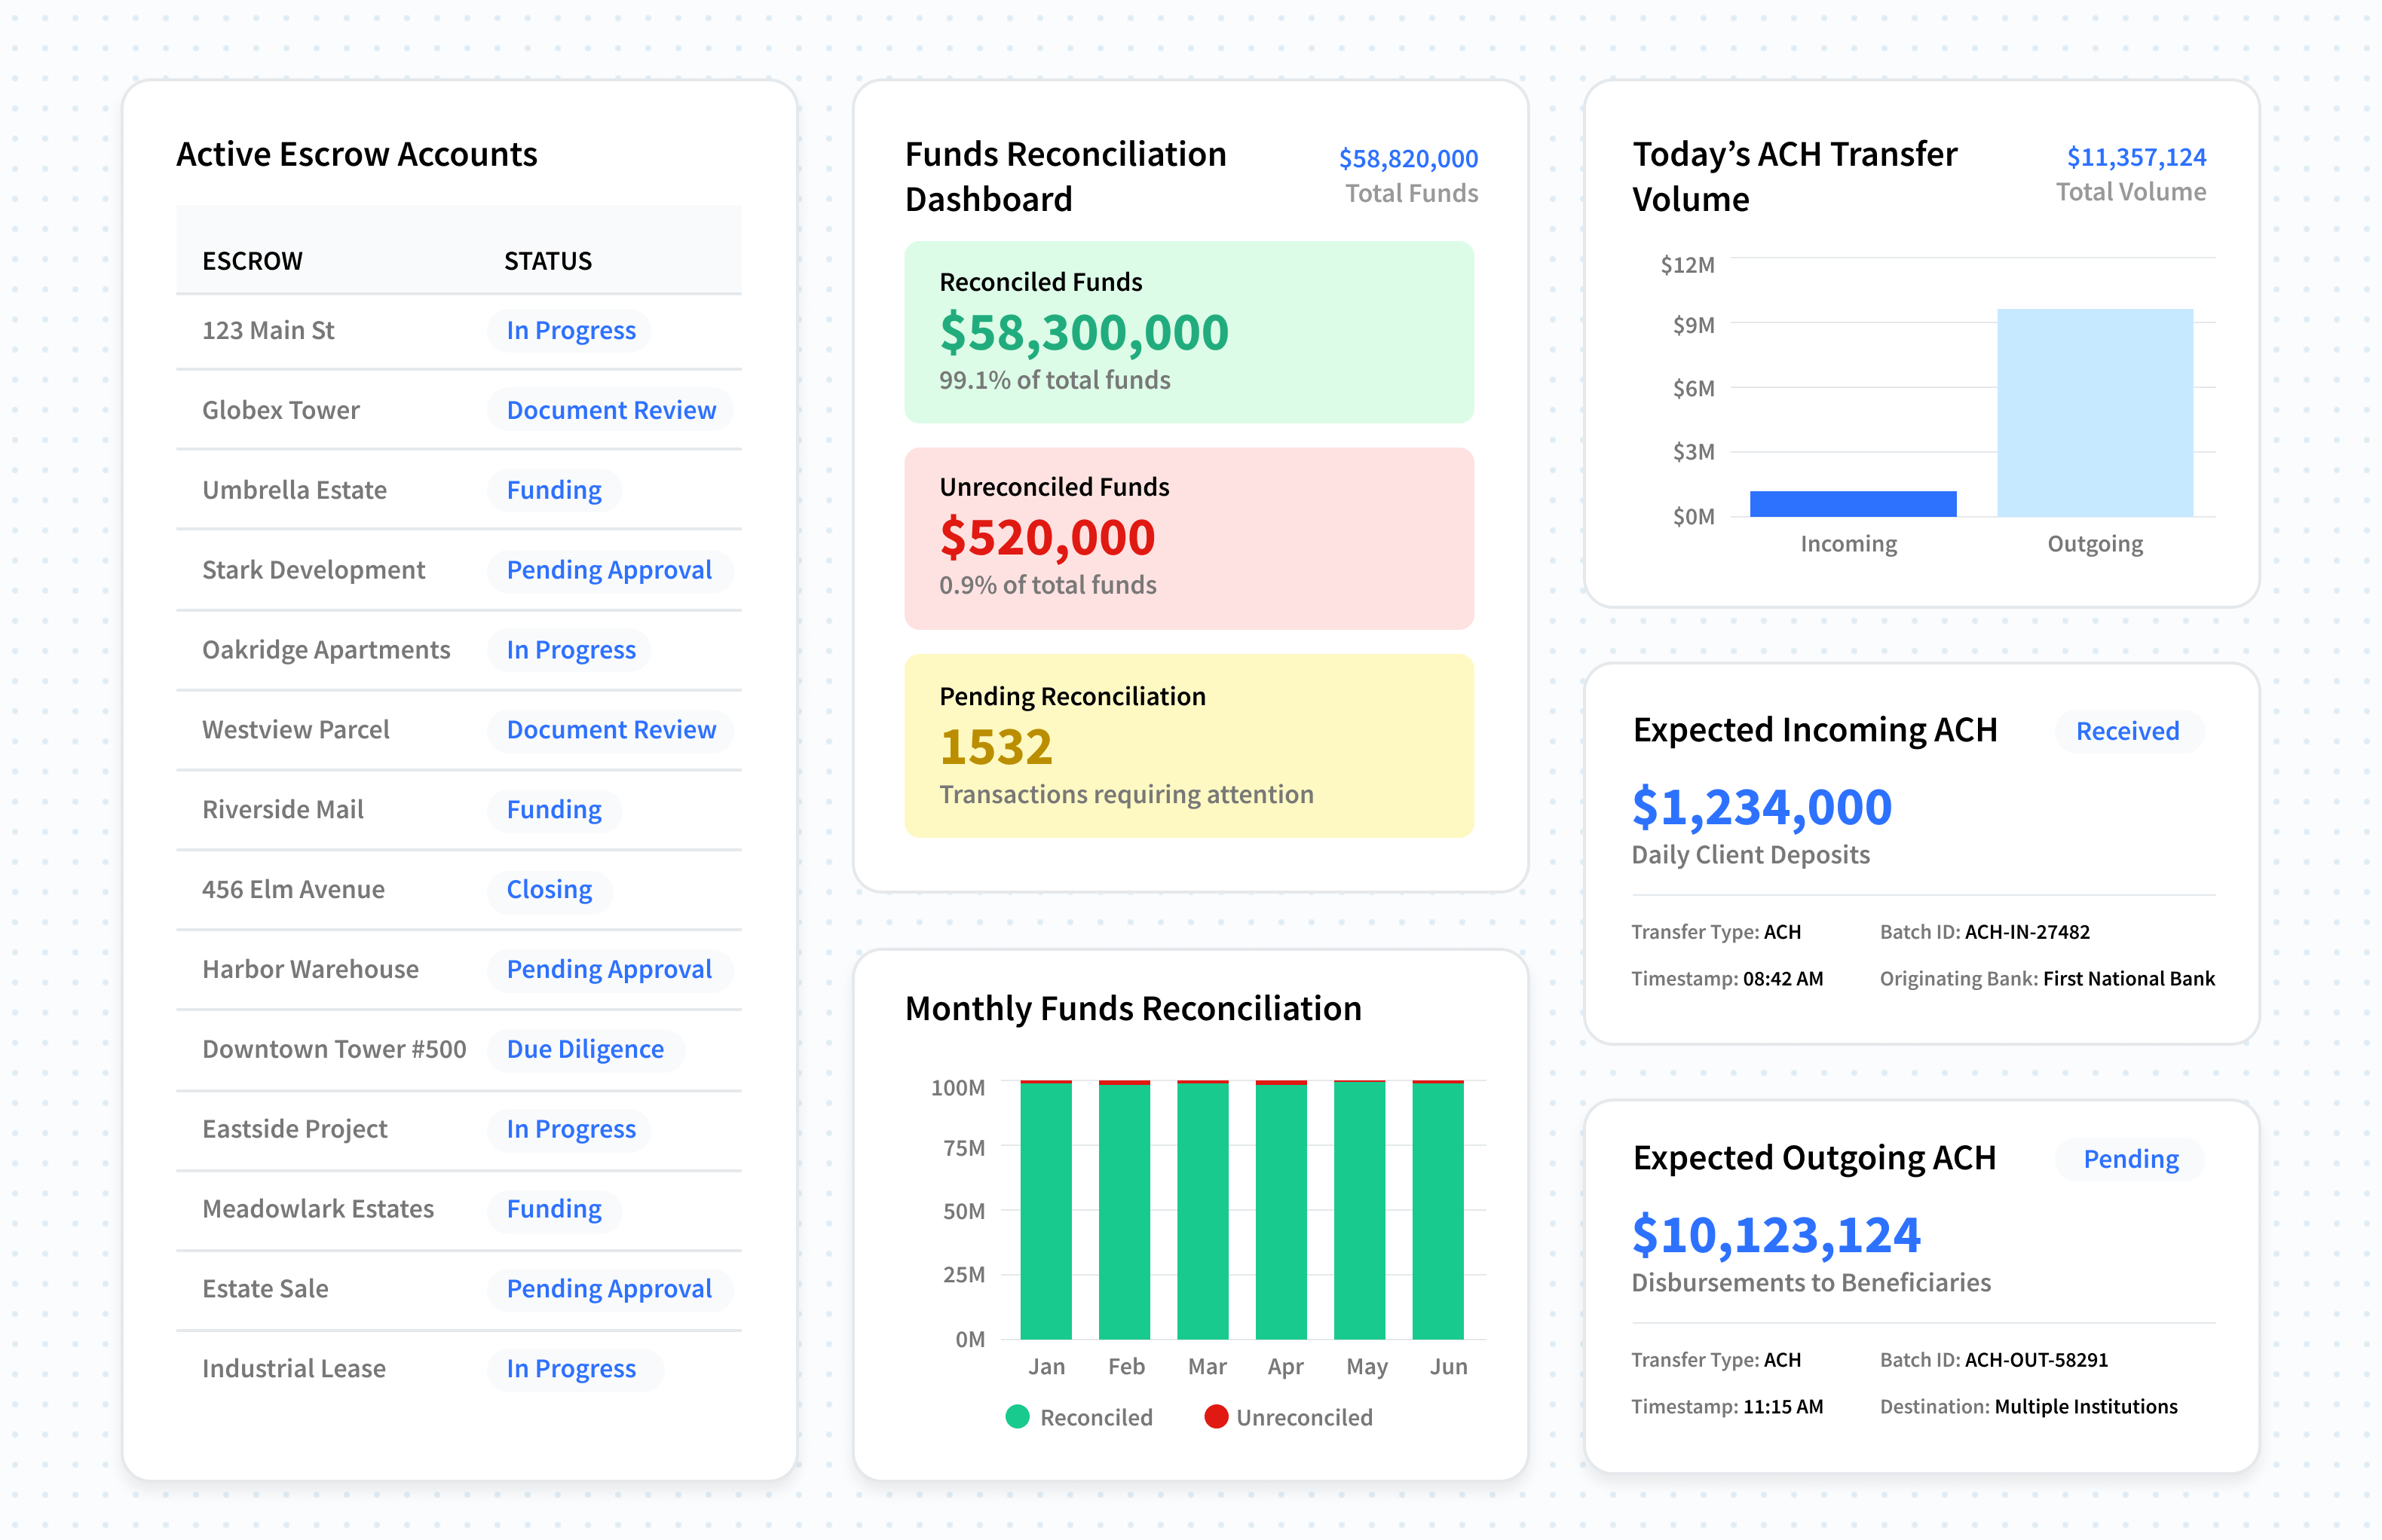
Task: Click the STATUS column header
Action: point(547,261)
